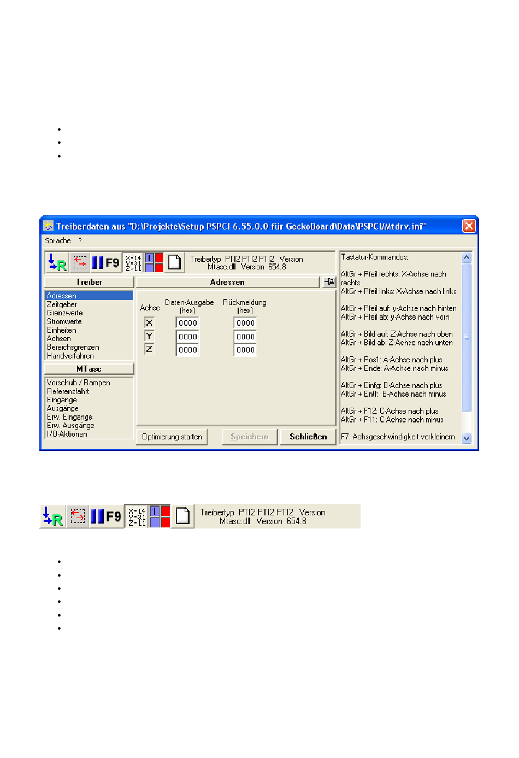
Task: Click the line 'AltGr + Pos1: A-Achse nach plus'
Action: tap(392, 360)
